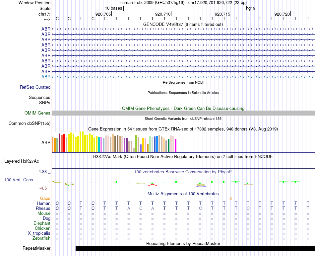Open RefSeq genes from NCBI title
The image size is (315, 256).
(183, 82)
